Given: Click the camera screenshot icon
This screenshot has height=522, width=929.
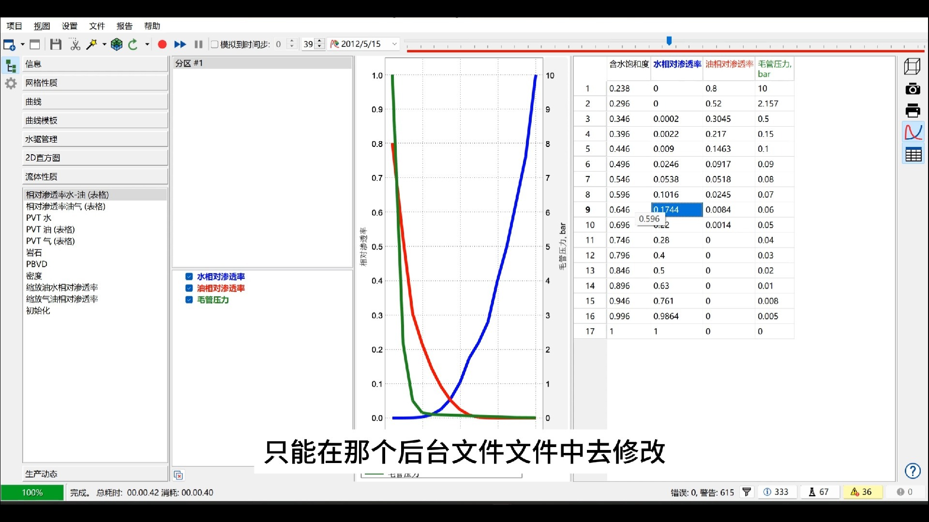Looking at the screenshot, I should [913, 89].
